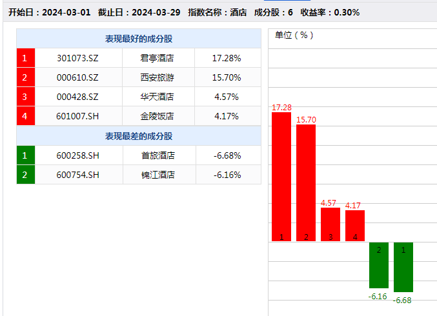The height and width of the screenshot is (316, 437).
Task: Click the red rank 3 badge for 华天酒店
Action: pyautogui.click(x=25, y=97)
